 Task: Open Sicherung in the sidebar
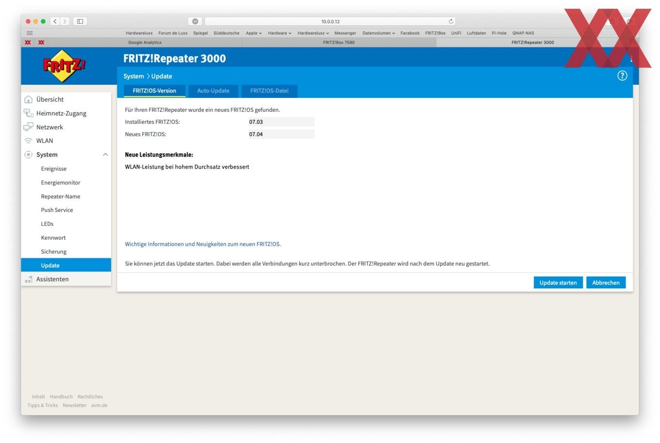[x=54, y=252]
